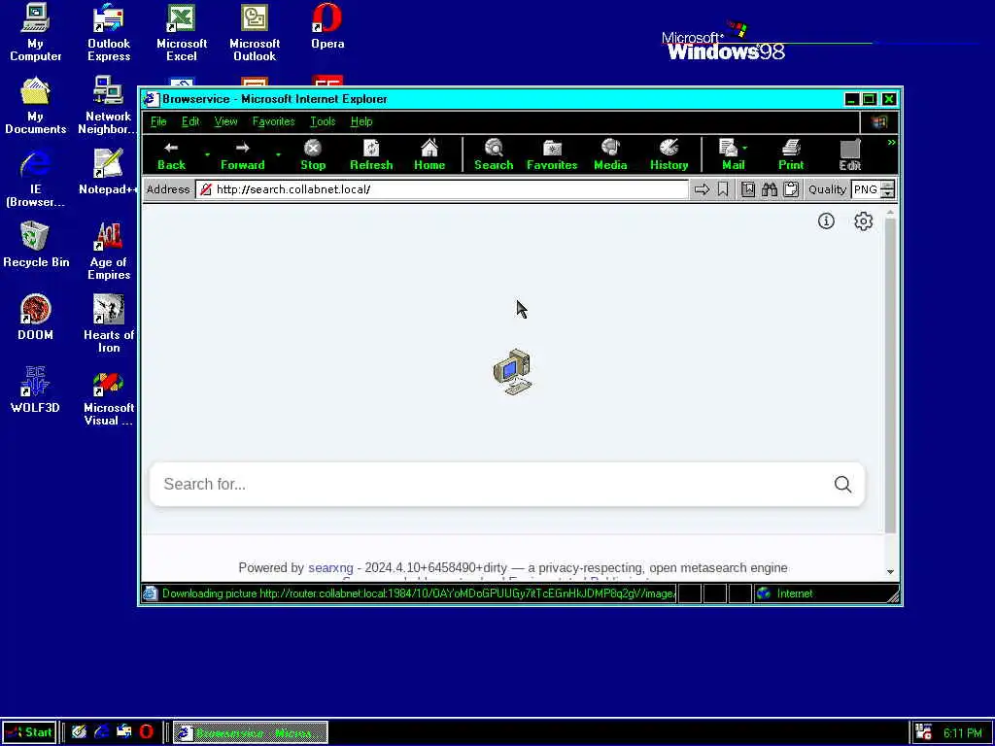Viewport: 995px width, 746px height.
Task: Open the Favorites menu
Action: pyautogui.click(x=273, y=121)
